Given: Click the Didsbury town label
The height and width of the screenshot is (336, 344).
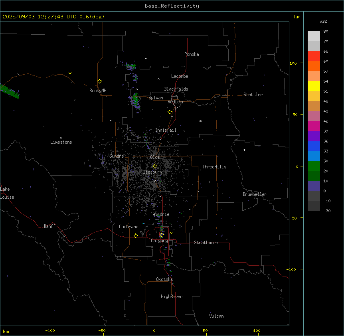Looking at the screenshot, I should [153, 172].
